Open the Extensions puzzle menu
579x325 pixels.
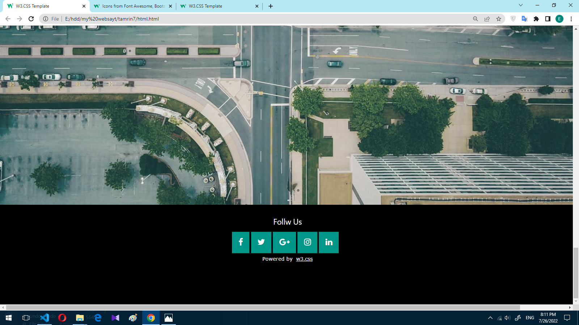click(x=536, y=19)
